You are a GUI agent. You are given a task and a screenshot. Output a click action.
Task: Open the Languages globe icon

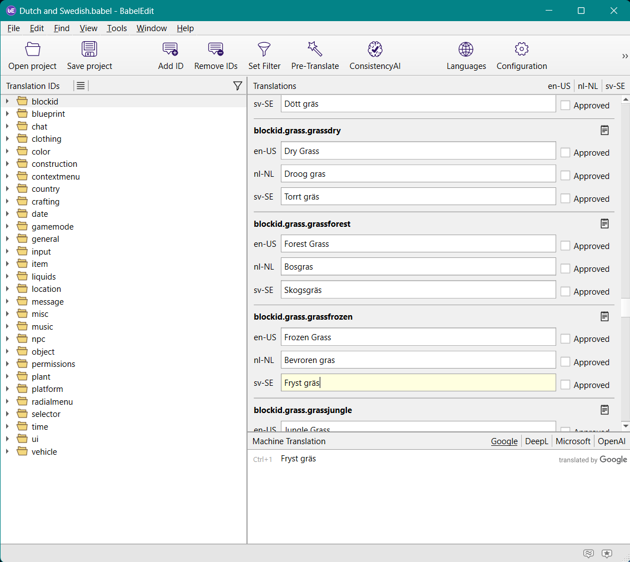click(x=466, y=49)
